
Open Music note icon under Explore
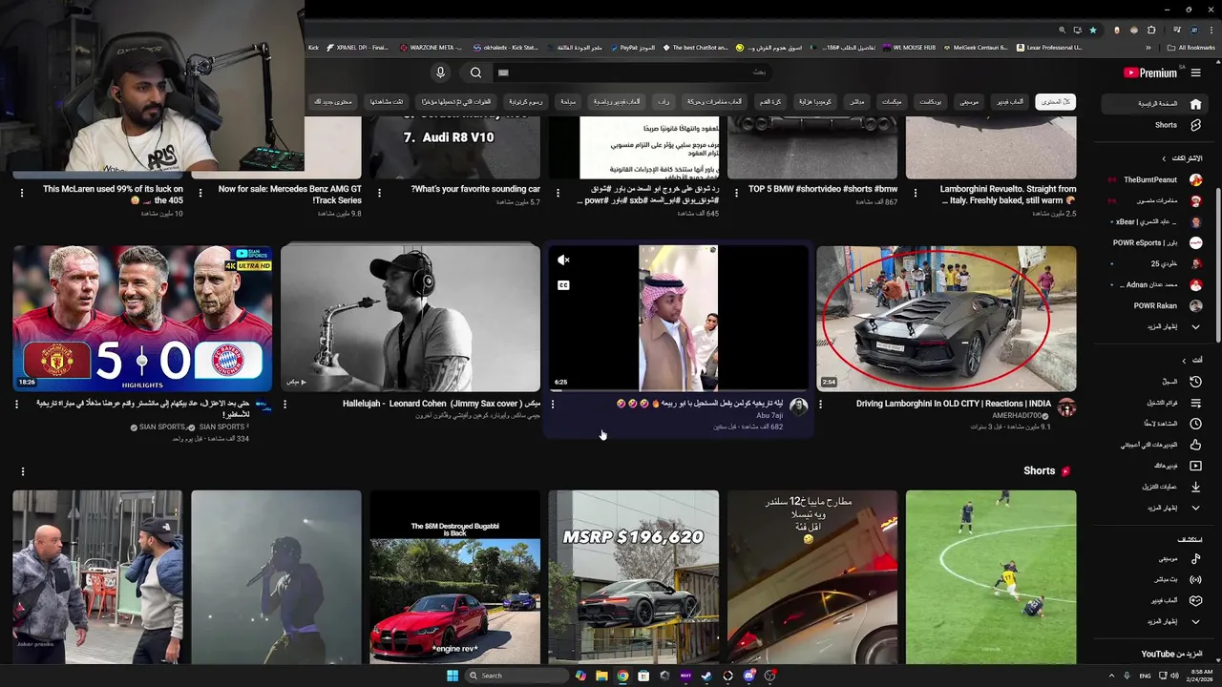point(1195,558)
